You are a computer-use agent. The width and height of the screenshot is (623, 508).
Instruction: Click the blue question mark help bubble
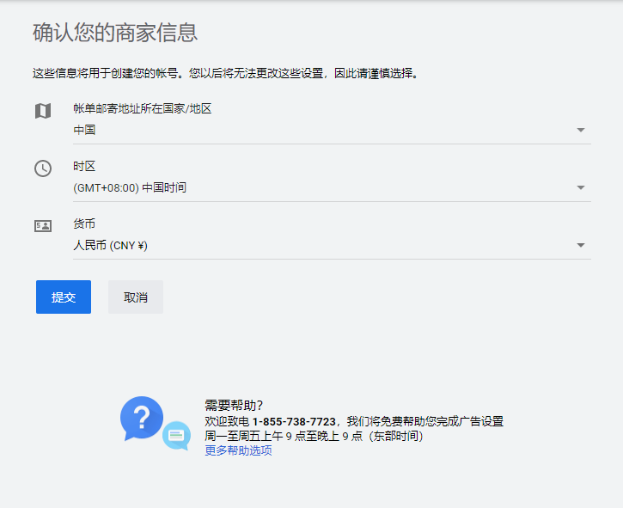(142, 417)
